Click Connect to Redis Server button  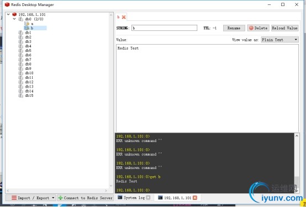pos(85,198)
